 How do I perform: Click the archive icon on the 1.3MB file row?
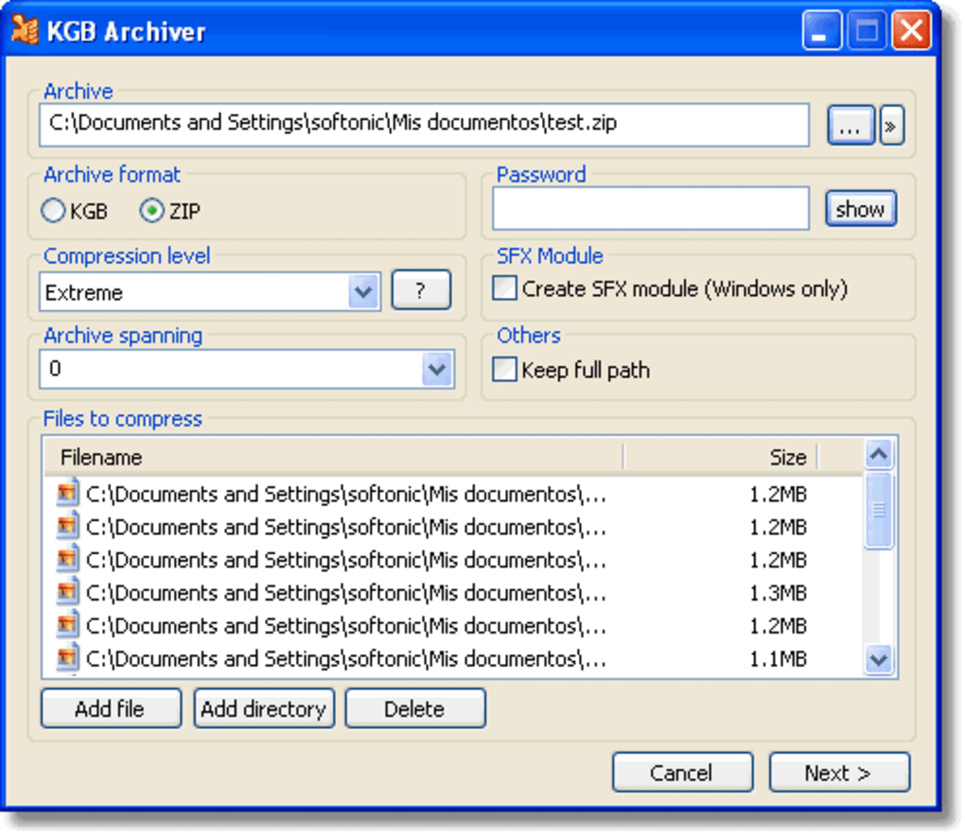coord(67,593)
